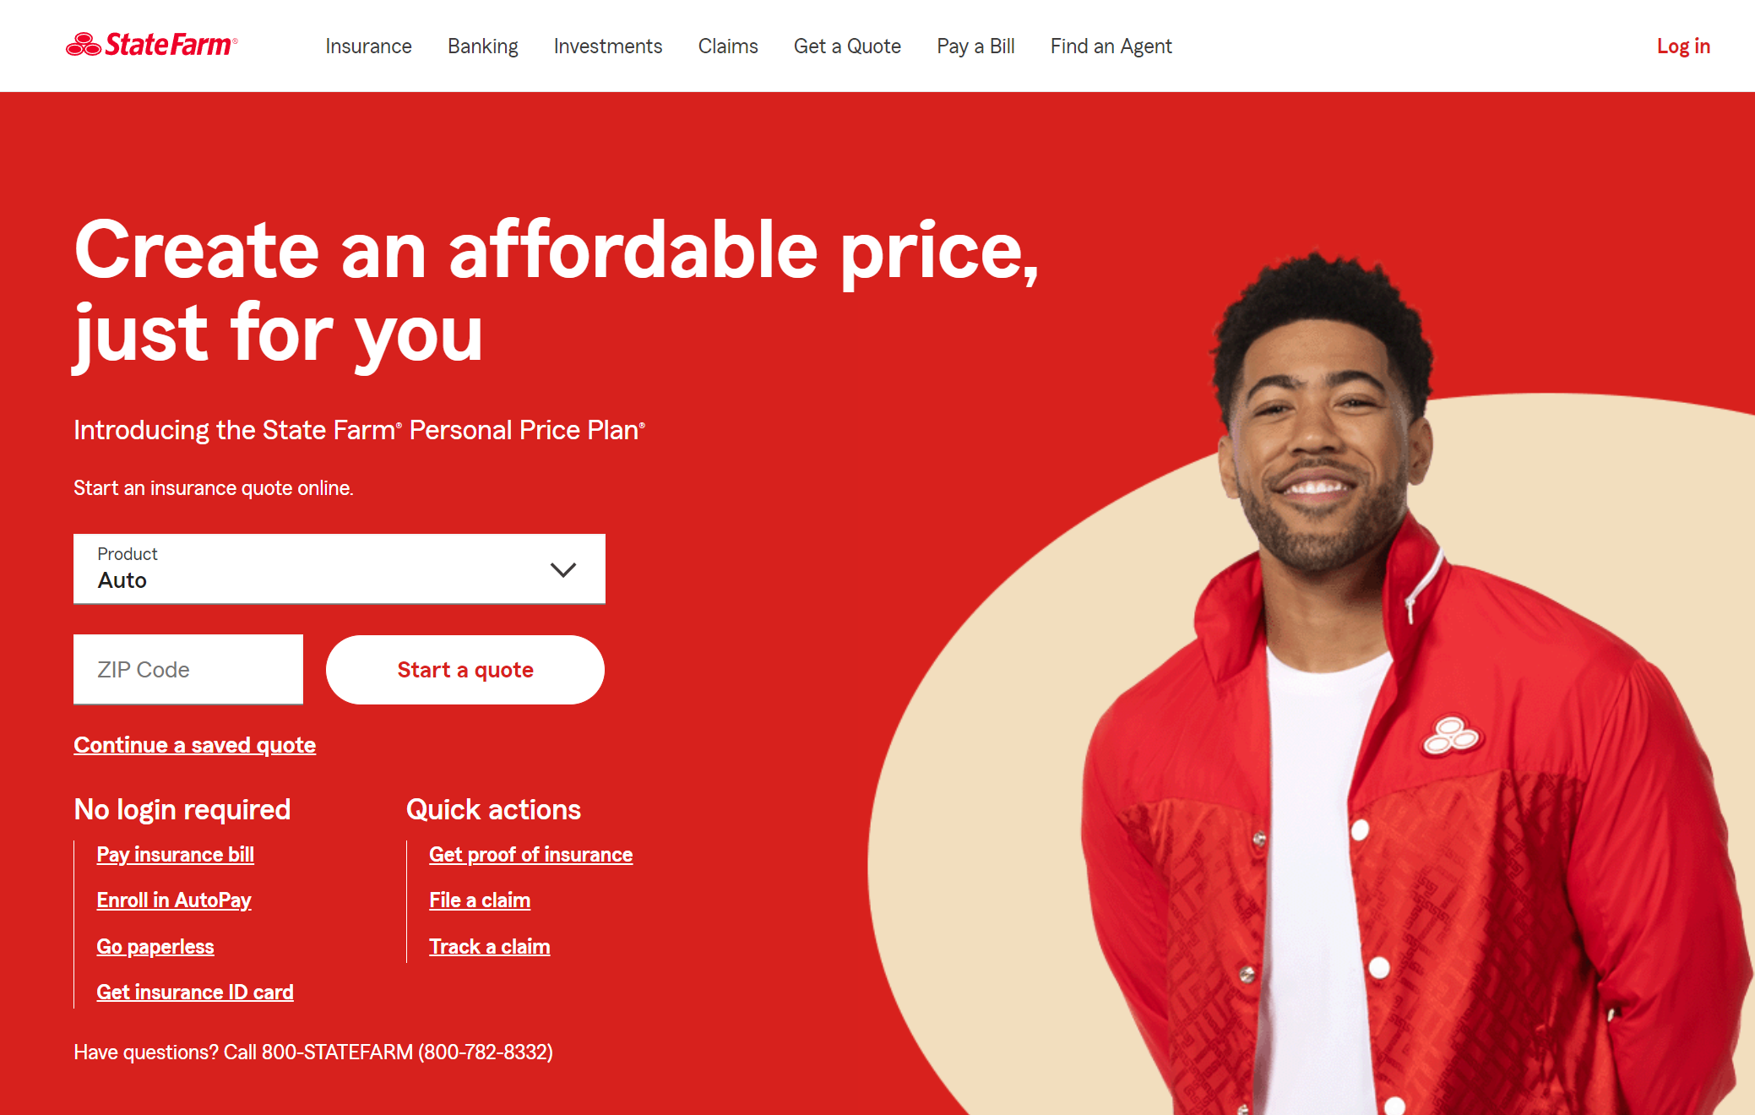
Task: Click Get proof of insurance link
Action: click(x=530, y=854)
